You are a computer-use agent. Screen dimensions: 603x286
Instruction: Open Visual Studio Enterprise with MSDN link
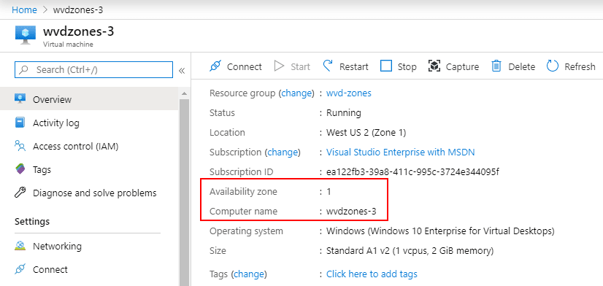click(400, 152)
